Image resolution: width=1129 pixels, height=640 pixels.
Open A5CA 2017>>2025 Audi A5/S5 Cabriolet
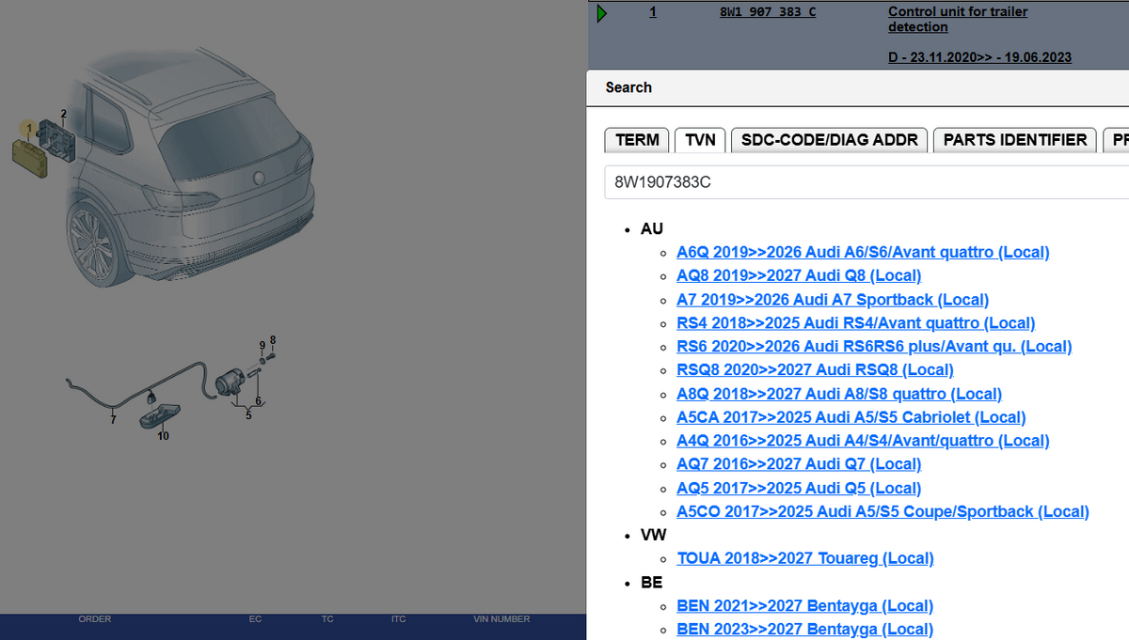[851, 417]
